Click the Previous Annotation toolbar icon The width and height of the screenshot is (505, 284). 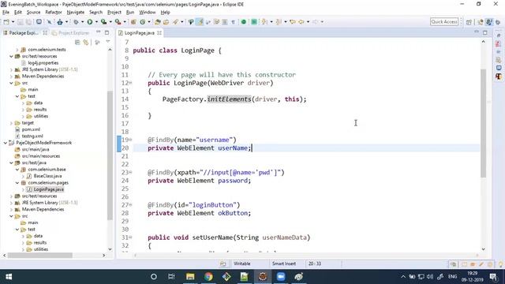pos(279,22)
